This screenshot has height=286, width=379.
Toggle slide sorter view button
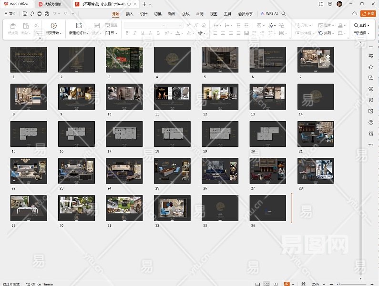point(266,284)
